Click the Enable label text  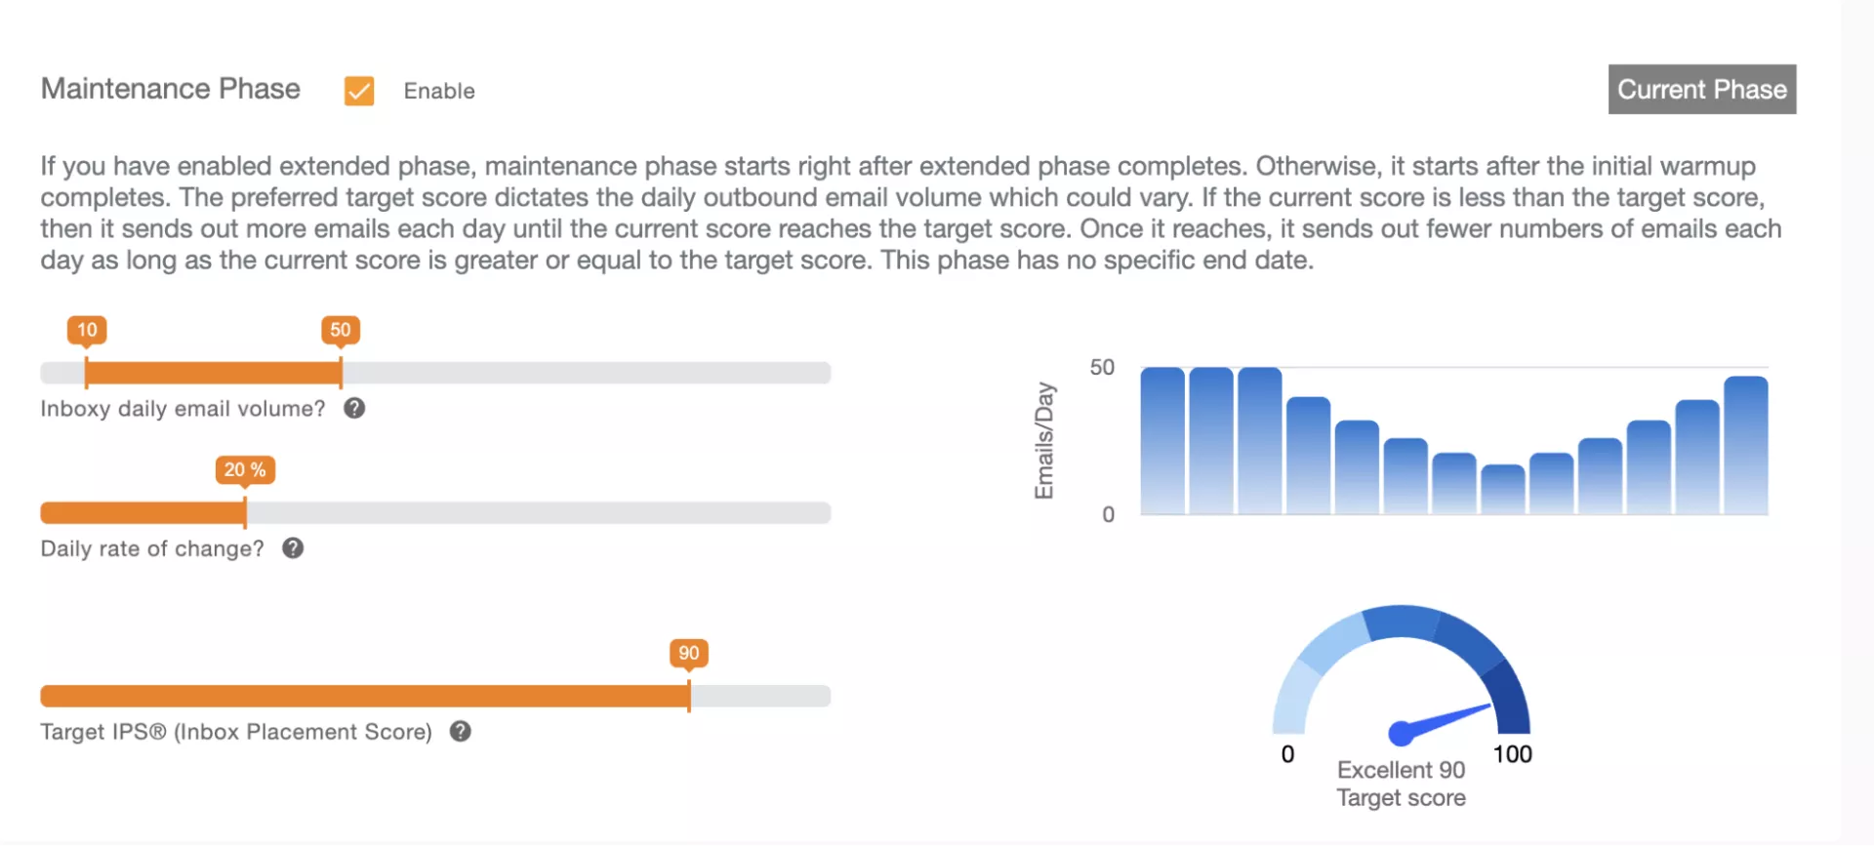point(439,91)
